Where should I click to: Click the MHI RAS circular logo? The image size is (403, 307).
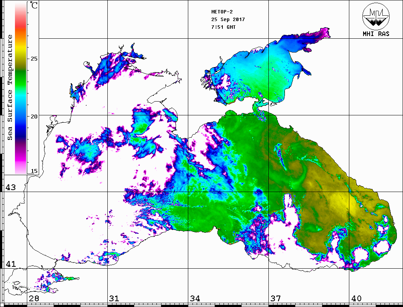tap(376, 16)
